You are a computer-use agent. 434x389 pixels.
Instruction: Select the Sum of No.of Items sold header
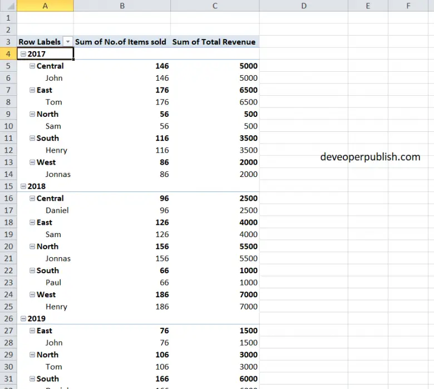coord(121,42)
